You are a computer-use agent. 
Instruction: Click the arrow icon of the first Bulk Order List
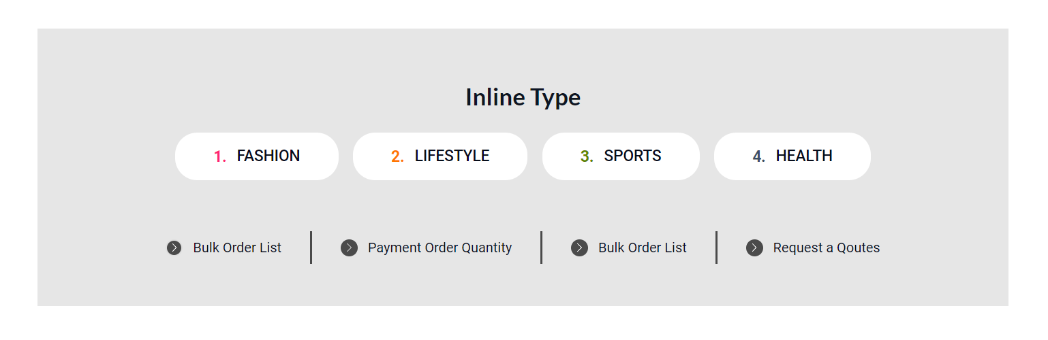click(174, 248)
